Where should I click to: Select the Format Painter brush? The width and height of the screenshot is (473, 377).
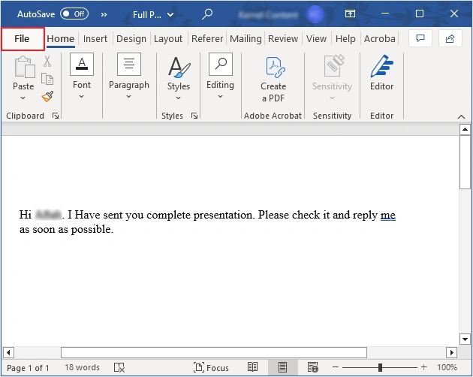pyautogui.click(x=47, y=97)
